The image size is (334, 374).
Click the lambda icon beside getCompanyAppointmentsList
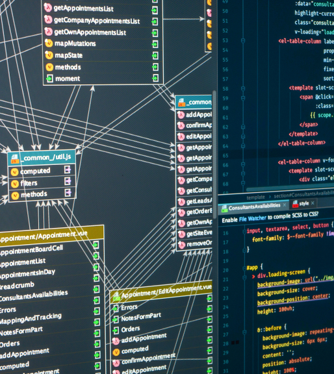coord(48,19)
